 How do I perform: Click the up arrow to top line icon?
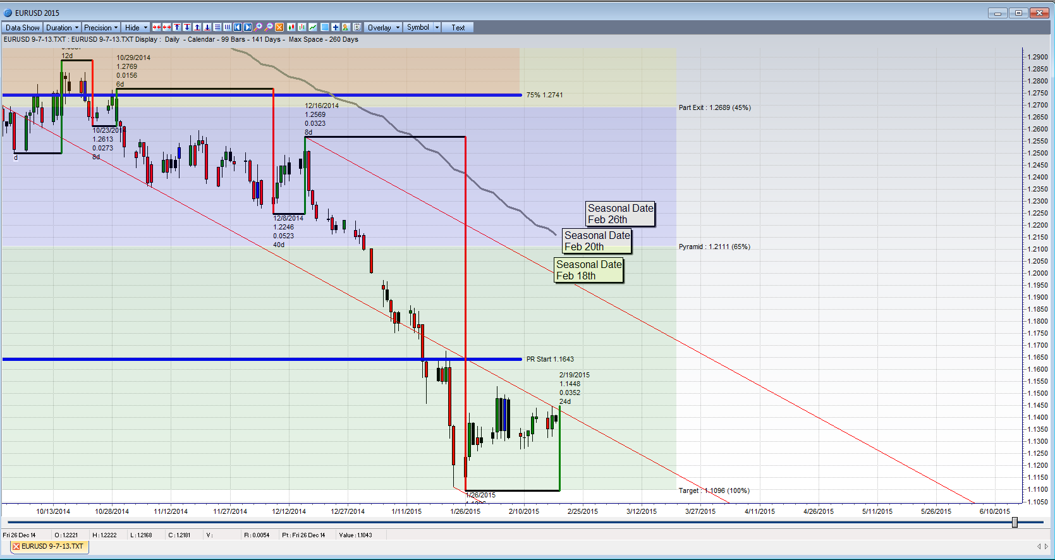click(x=177, y=27)
